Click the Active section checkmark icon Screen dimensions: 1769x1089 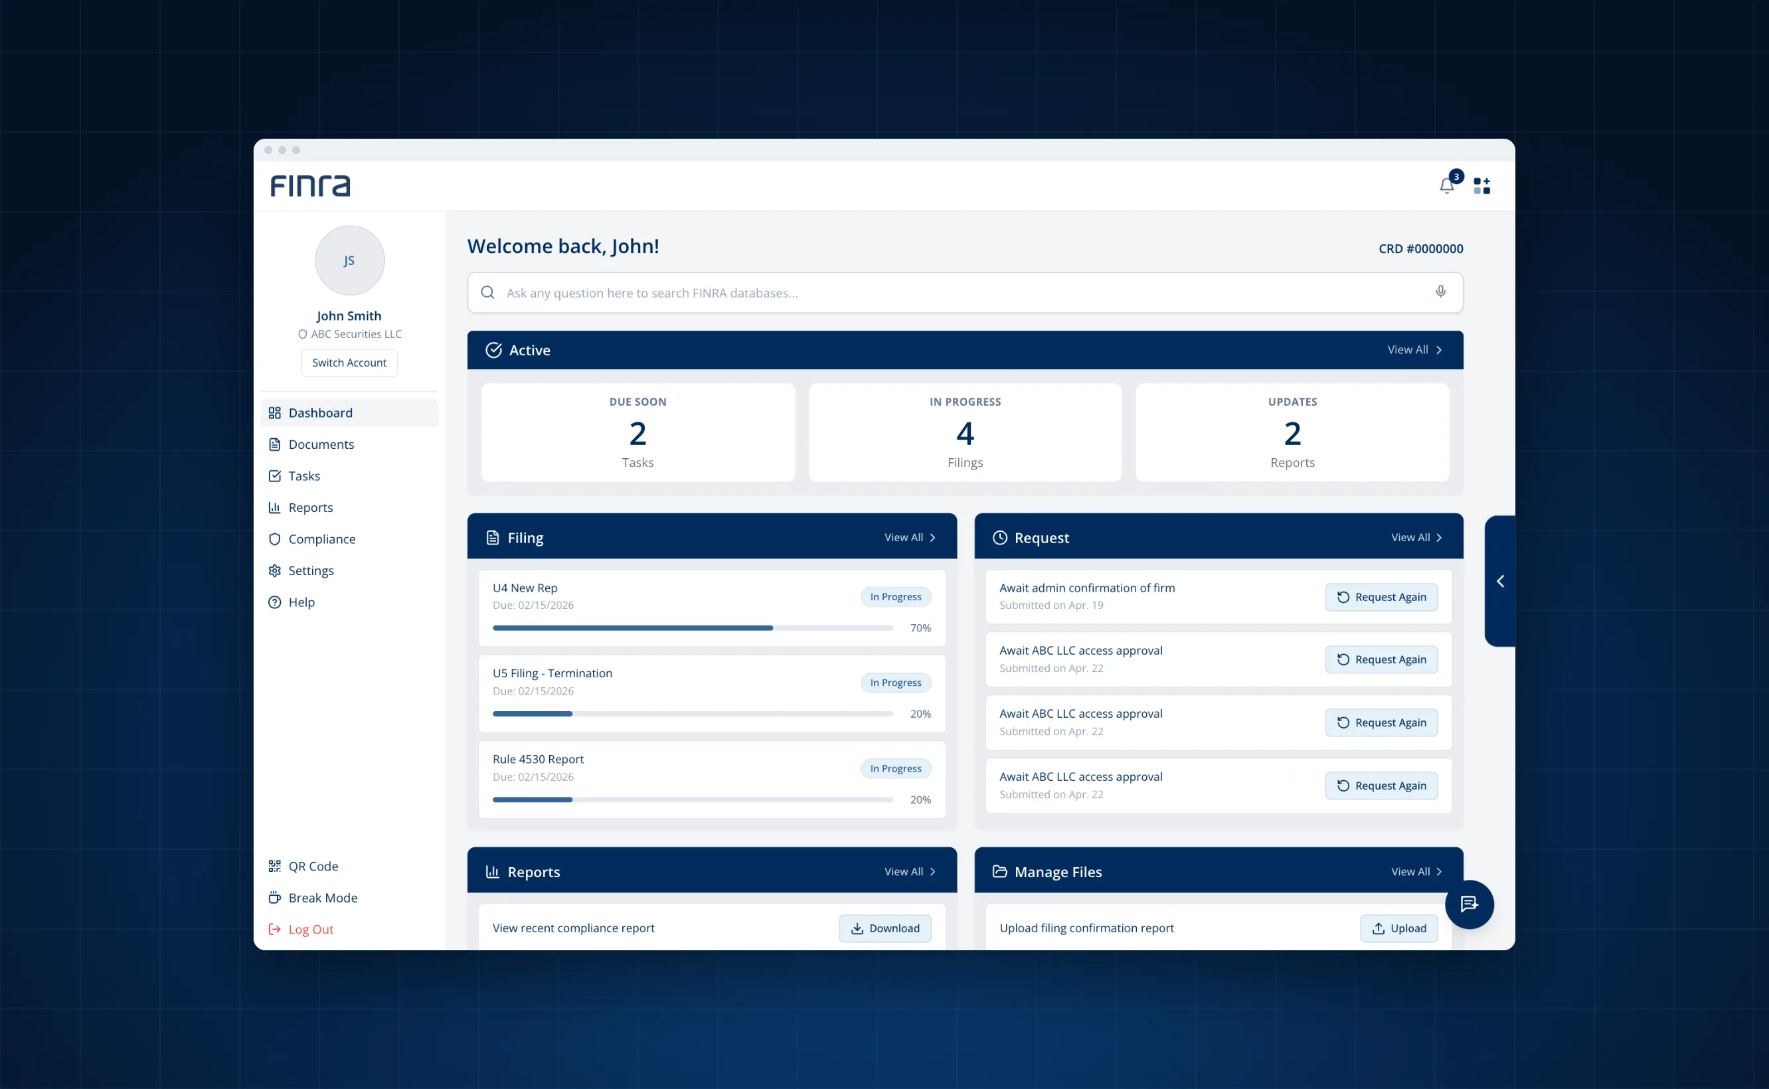click(493, 350)
